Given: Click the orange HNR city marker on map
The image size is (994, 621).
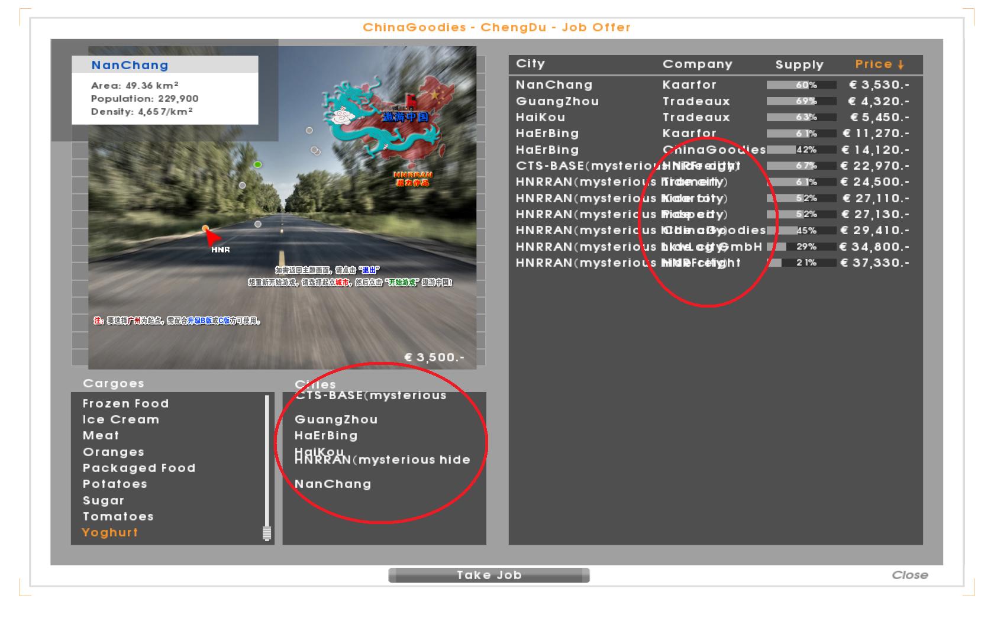Looking at the screenshot, I should [x=205, y=228].
